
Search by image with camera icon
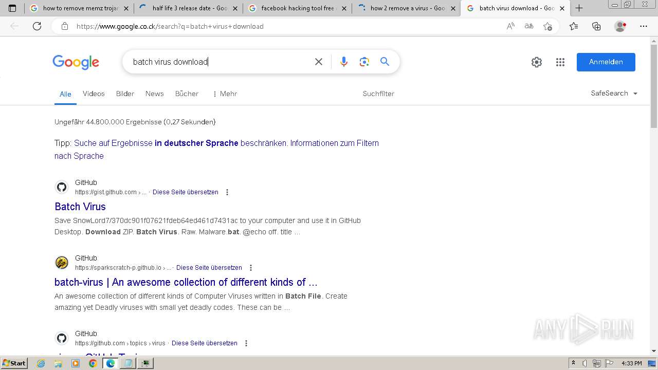pos(364,62)
